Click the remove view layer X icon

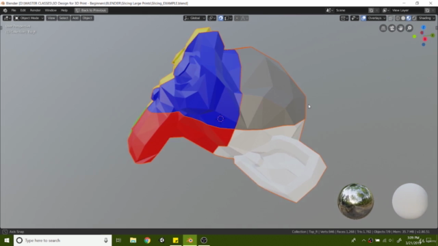click(x=433, y=10)
